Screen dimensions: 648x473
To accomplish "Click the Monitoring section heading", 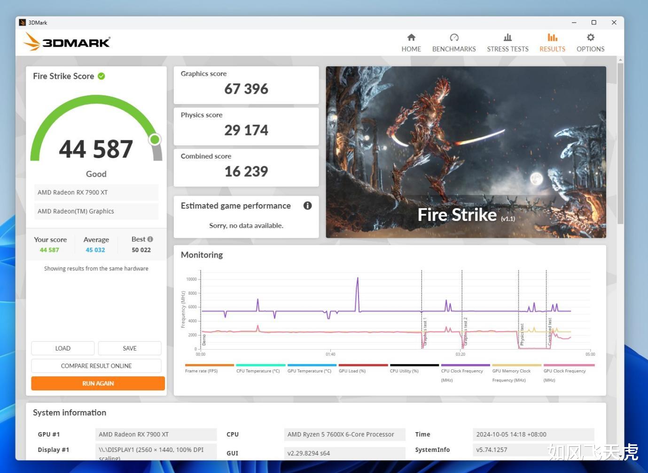I will [x=202, y=255].
